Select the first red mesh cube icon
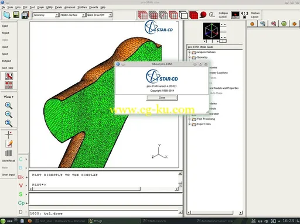300x224 pixels. click(143, 15)
